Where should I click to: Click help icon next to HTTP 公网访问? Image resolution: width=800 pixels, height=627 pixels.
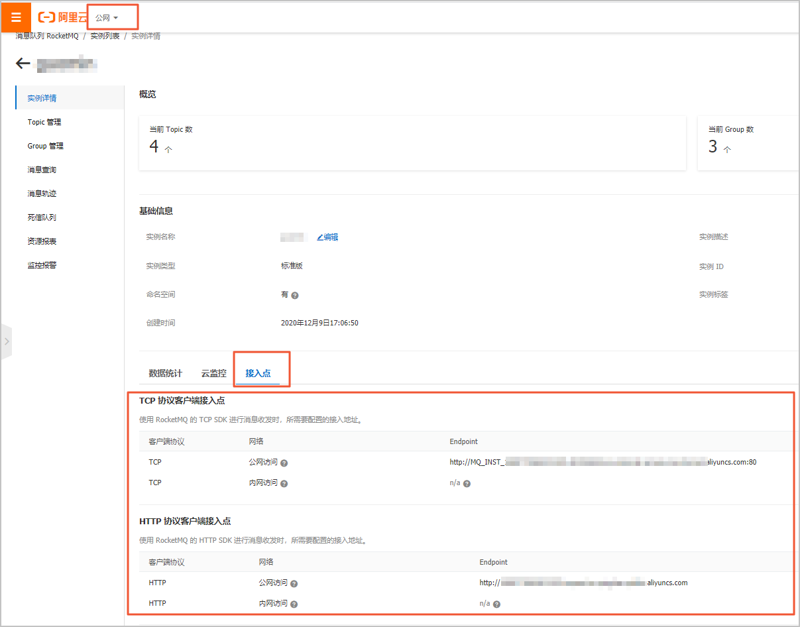[x=294, y=584]
